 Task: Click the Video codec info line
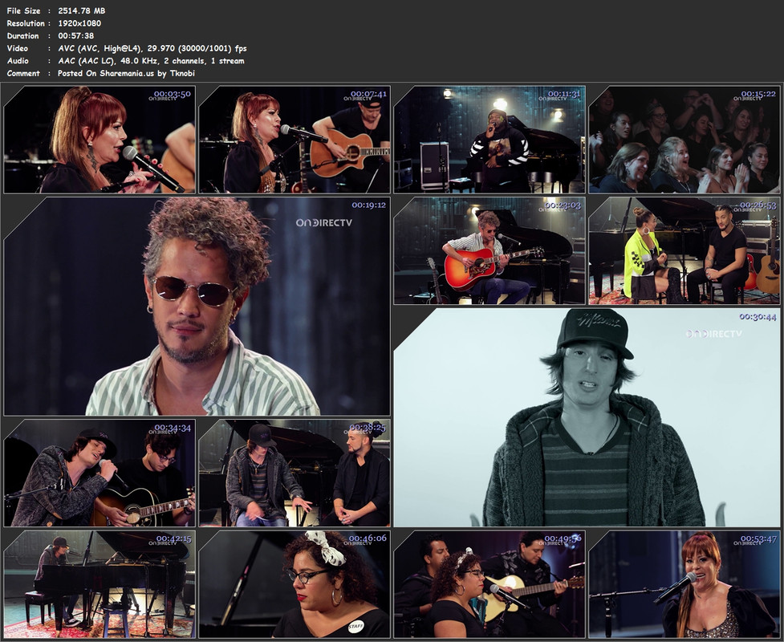coord(152,48)
